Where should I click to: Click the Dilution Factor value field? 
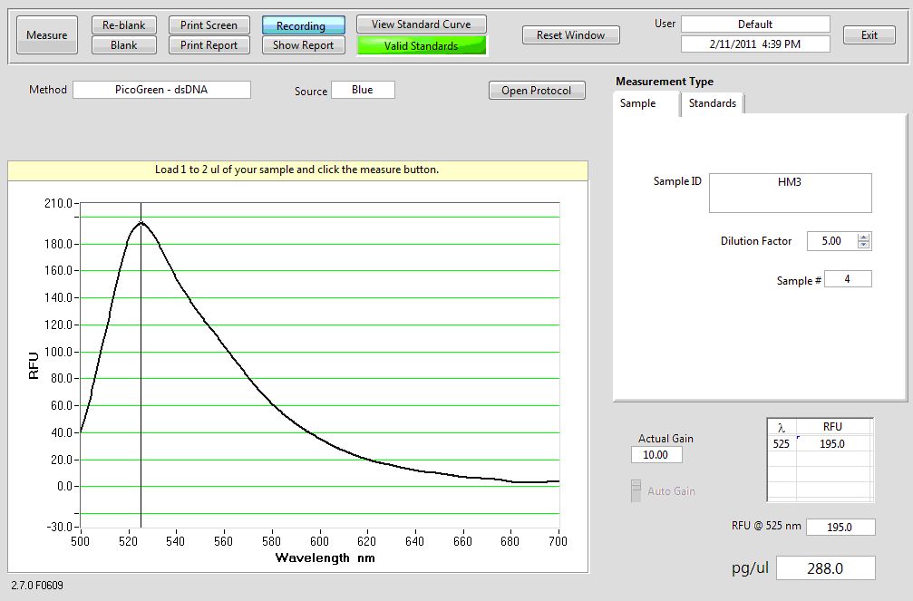(831, 241)
